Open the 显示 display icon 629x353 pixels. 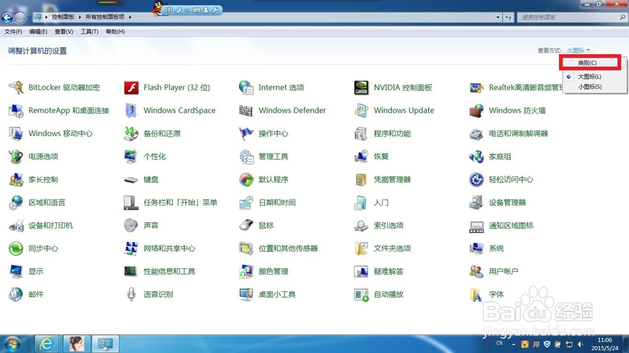(x=16, y=271)
